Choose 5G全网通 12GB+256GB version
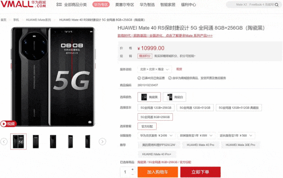 pos(156,108)
